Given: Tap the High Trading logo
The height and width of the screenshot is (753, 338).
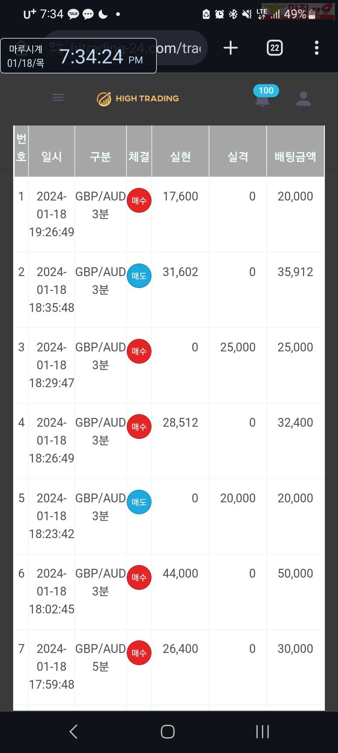Looking at the screenshot, I should (x=138, y=99).
